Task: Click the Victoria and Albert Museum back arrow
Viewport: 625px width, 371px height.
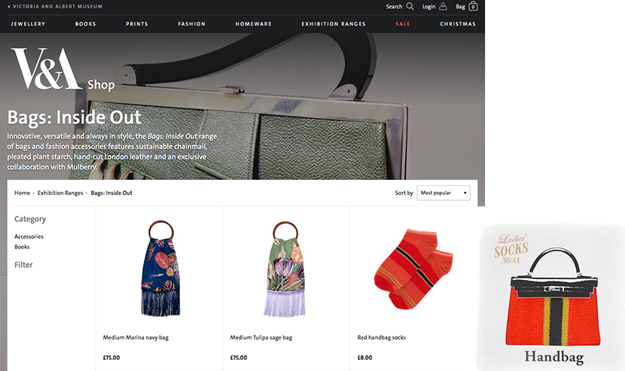Action: [x=9, y=6]
